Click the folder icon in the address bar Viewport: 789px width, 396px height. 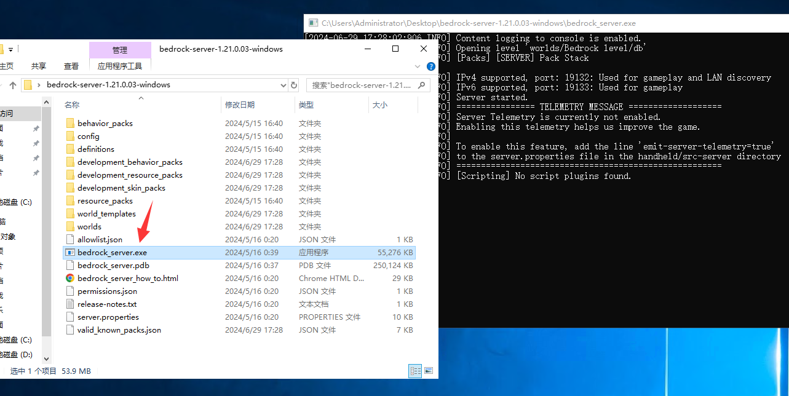(x=28, y=85)
